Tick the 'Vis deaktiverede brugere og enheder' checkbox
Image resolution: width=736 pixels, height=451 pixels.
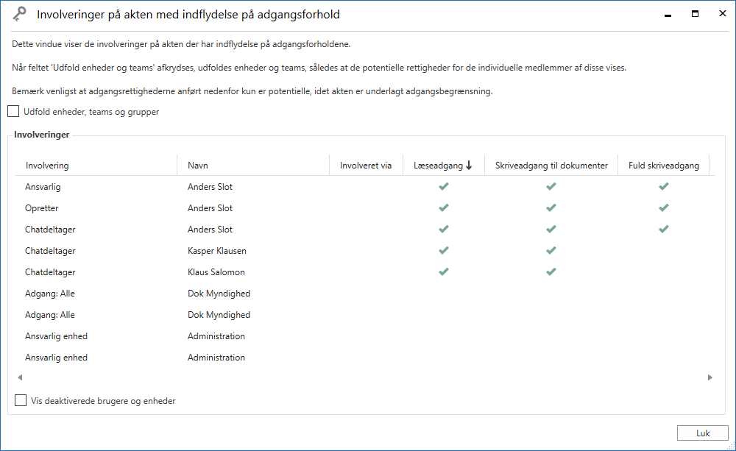tap(21, 400)
